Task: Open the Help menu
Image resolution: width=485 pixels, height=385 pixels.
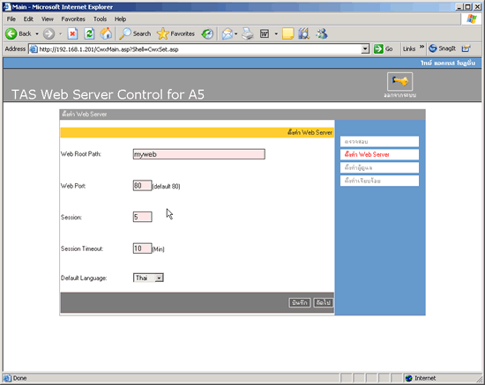Action: coord(120,19)
